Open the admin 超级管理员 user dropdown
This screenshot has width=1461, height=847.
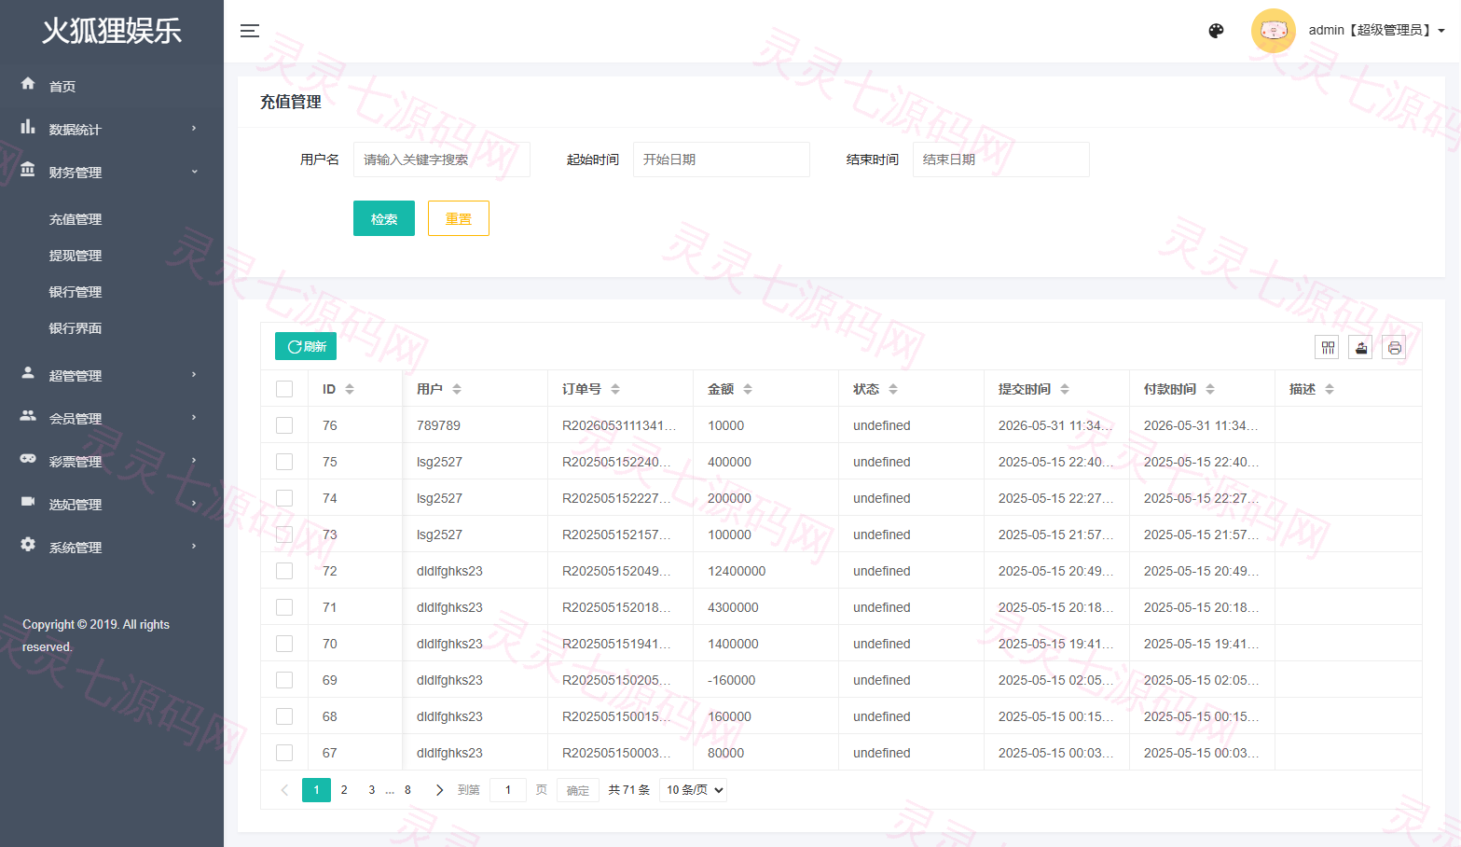1377,31
